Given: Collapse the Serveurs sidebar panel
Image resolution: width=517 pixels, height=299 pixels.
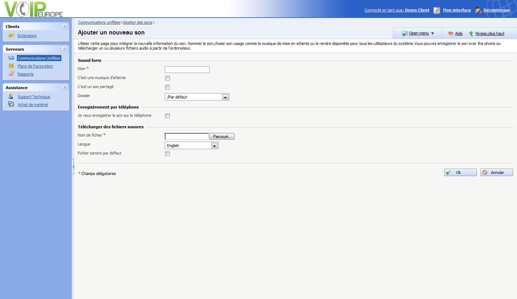Looking at the screenshot, I should pyautogui.click(x=65, y=49).
